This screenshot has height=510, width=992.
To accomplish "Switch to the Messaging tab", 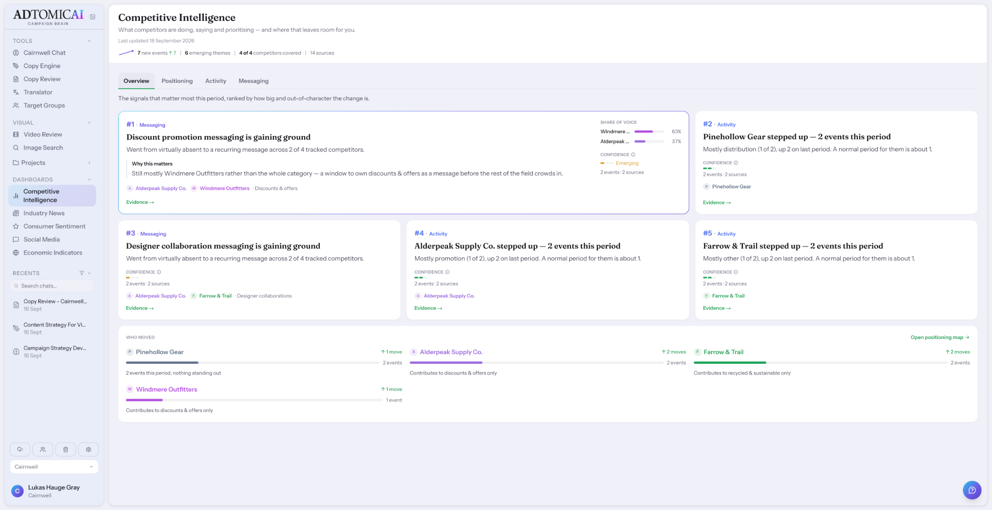I will point(253,81).
